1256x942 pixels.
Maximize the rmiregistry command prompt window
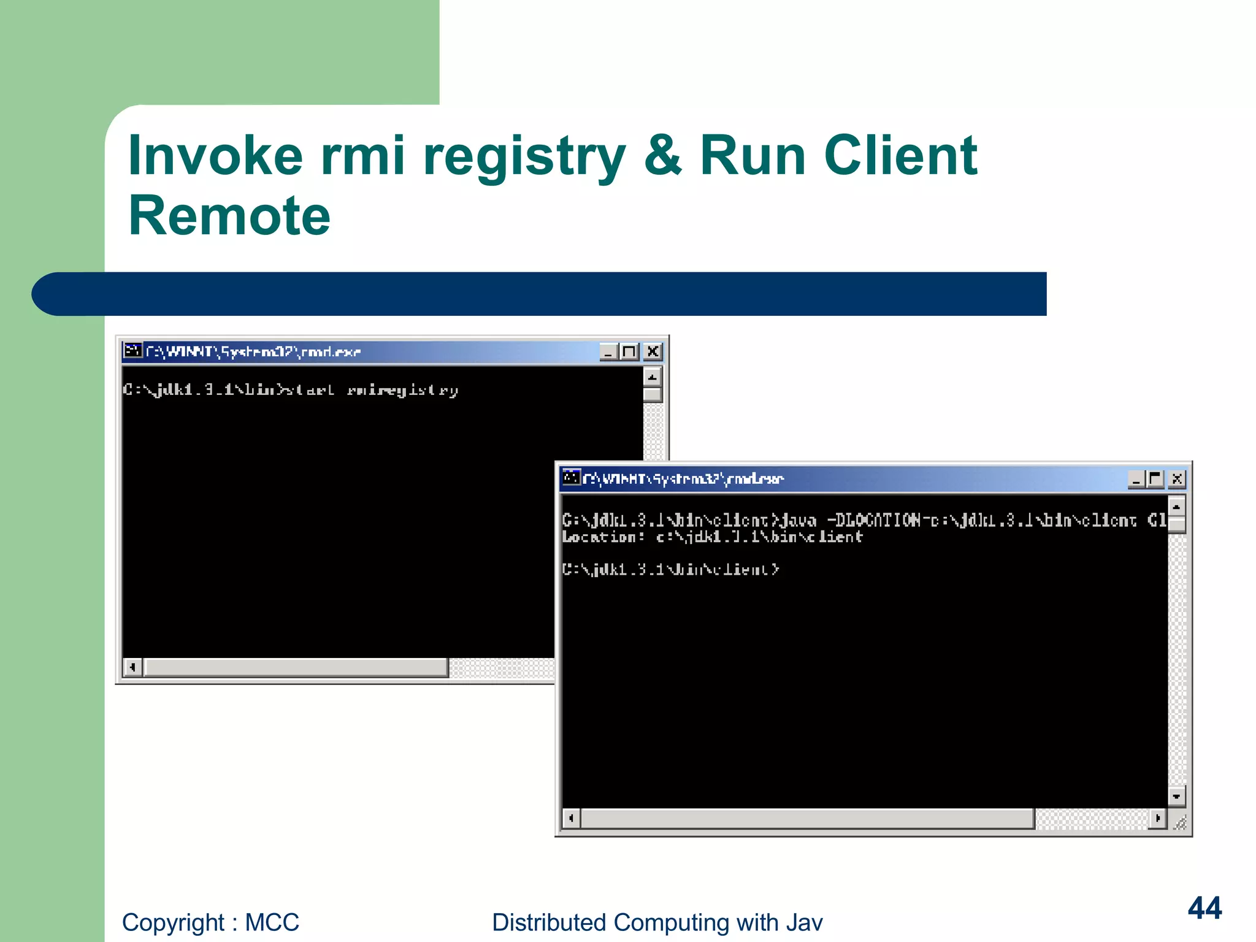coord(630,352)
